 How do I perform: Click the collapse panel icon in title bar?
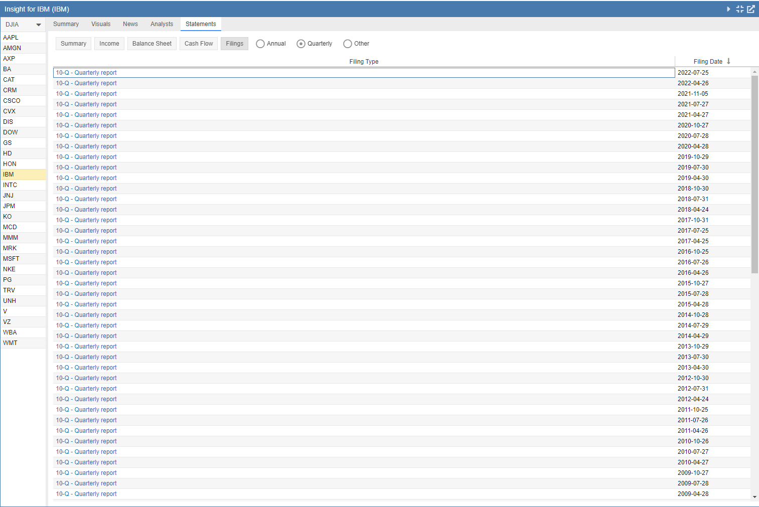[x=740, y=9]
